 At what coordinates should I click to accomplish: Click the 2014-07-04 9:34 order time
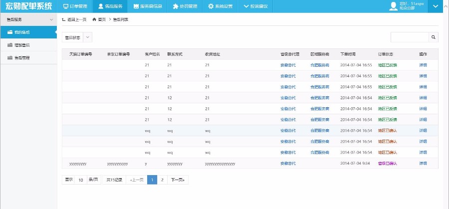click(x=355, y=164)
